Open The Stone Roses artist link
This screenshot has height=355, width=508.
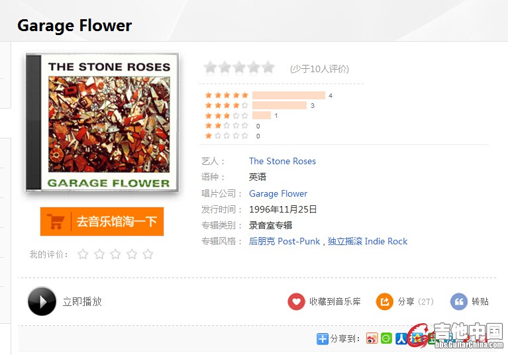point(282,161)
